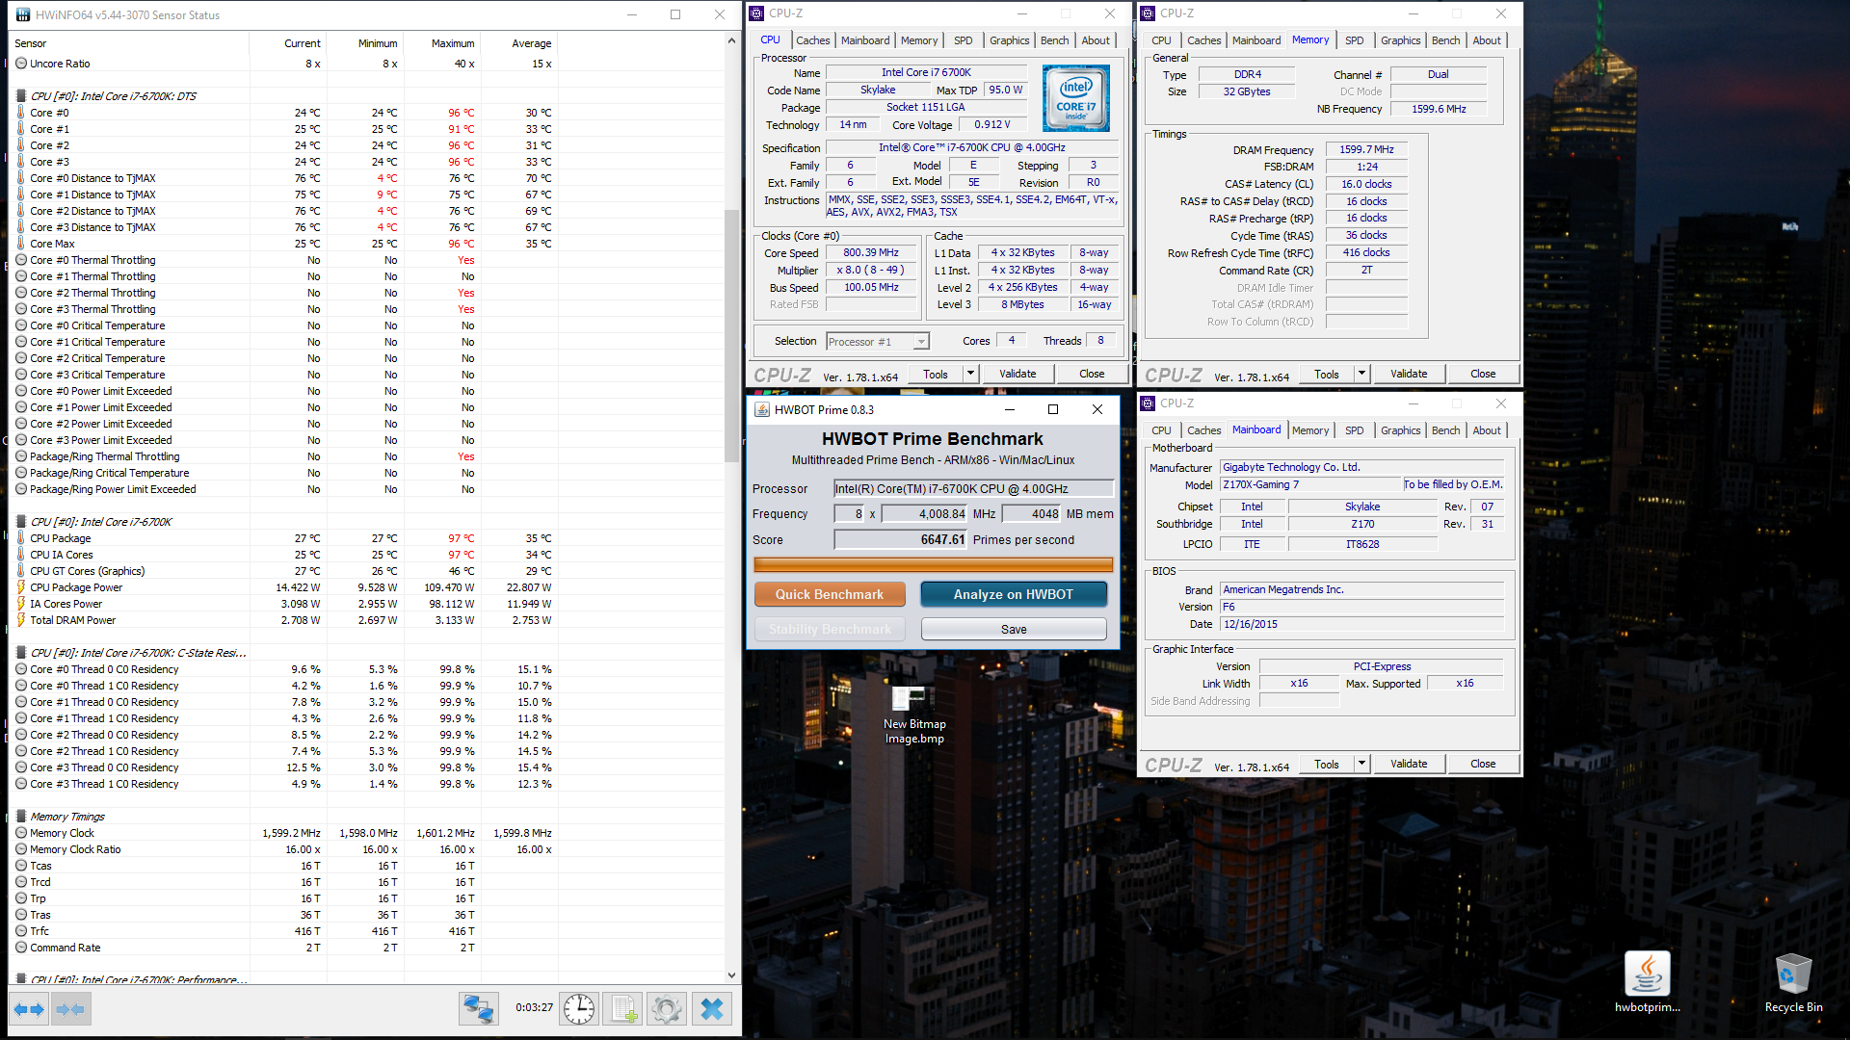Click Intel Core i7 logo in CPU-Z

click(1076, 98)
